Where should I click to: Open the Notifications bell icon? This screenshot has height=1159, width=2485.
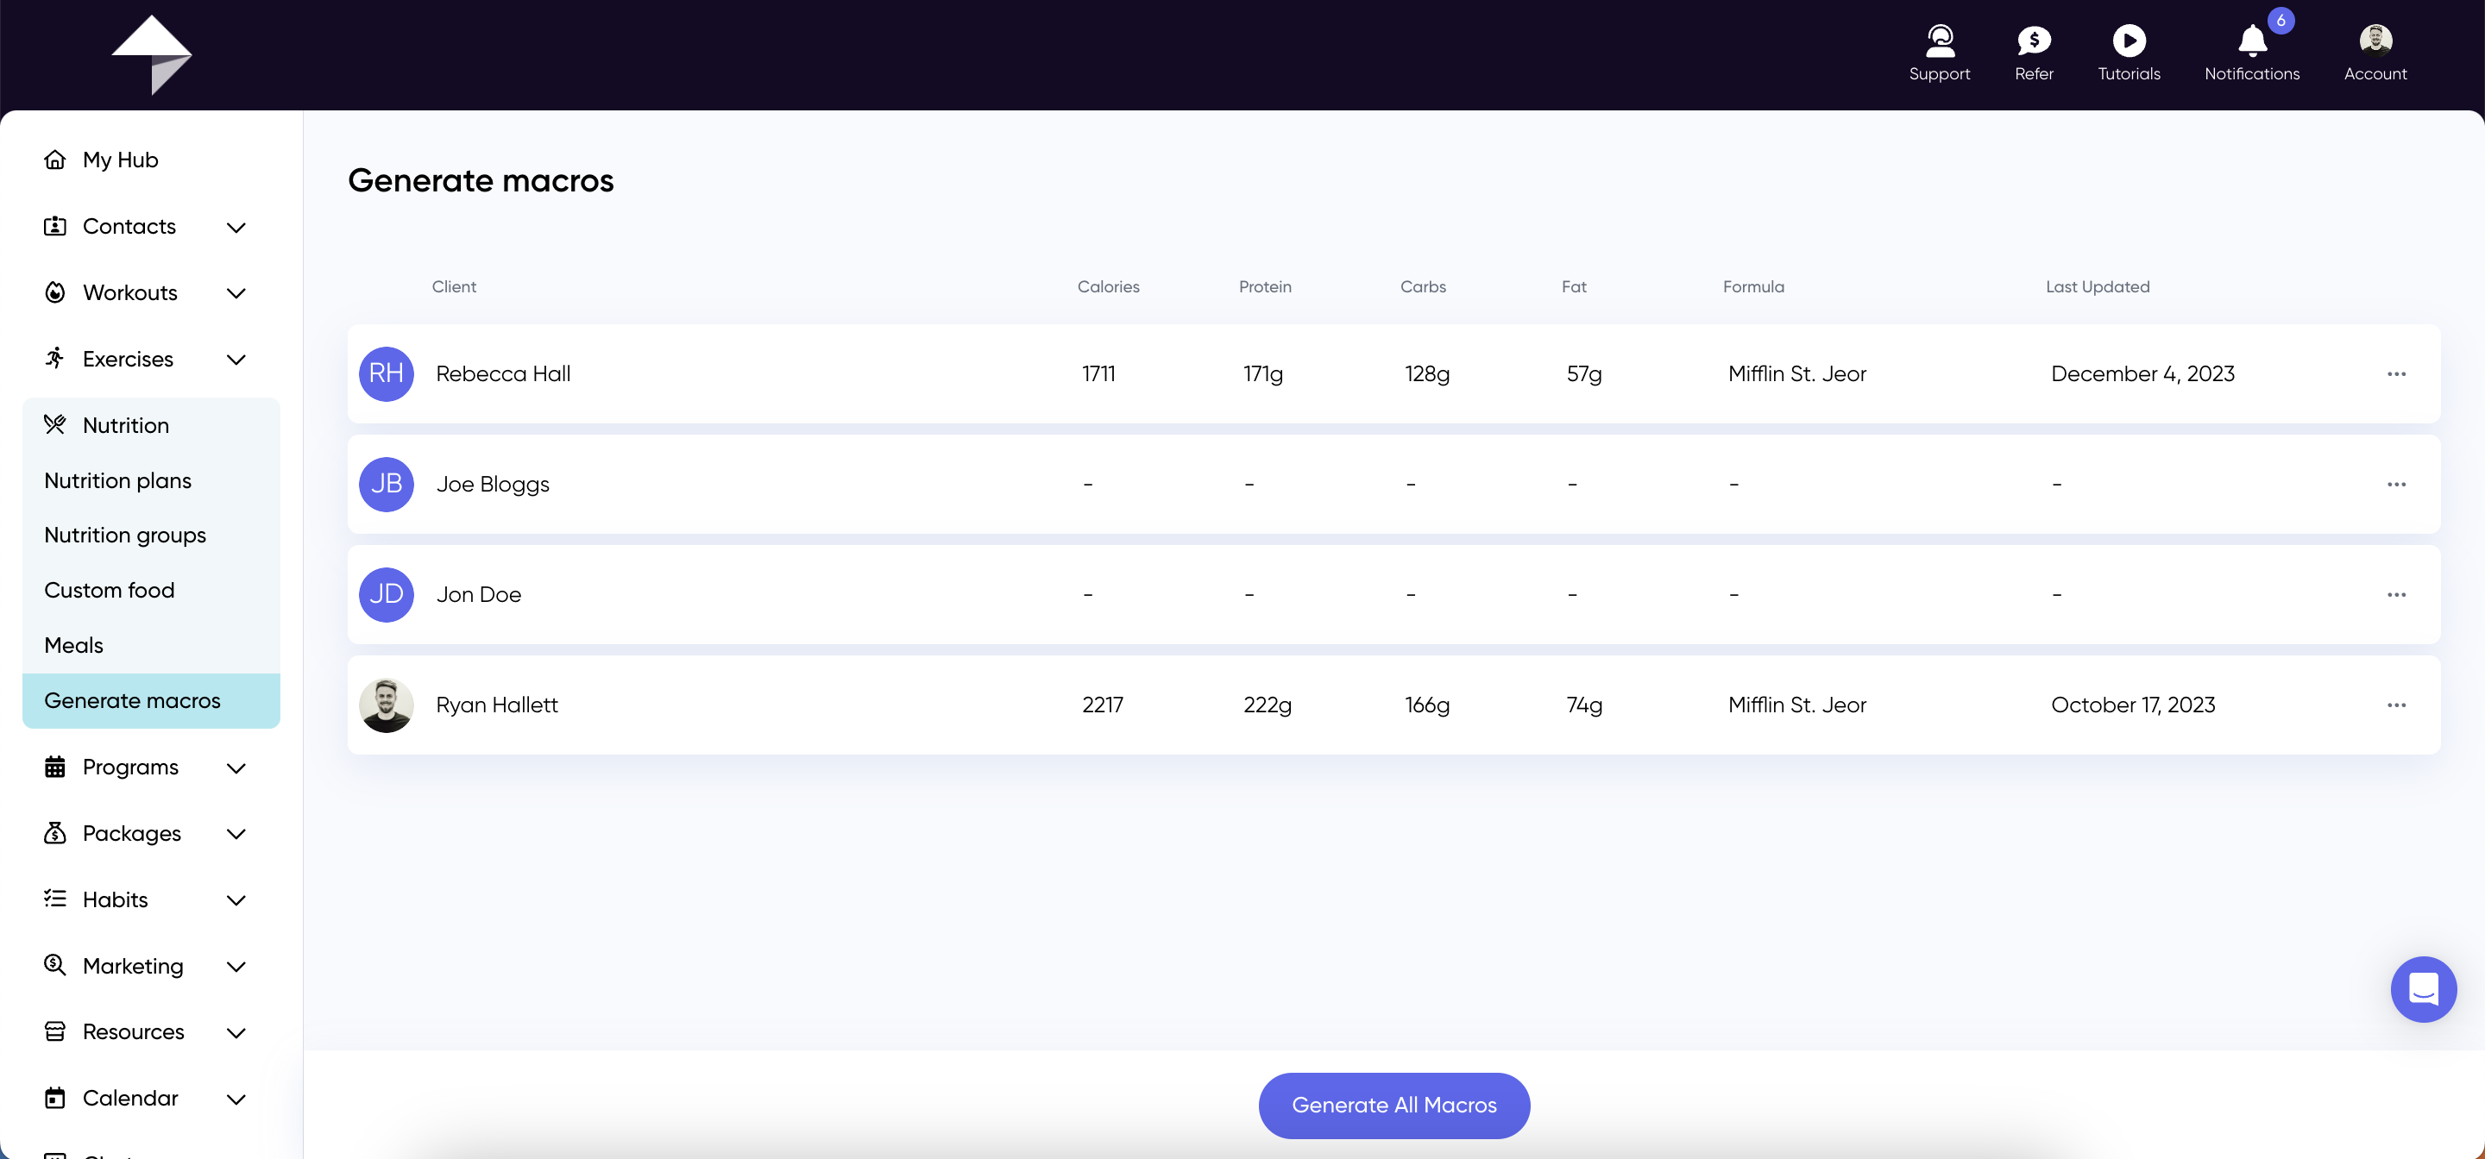pos(2251,41)
